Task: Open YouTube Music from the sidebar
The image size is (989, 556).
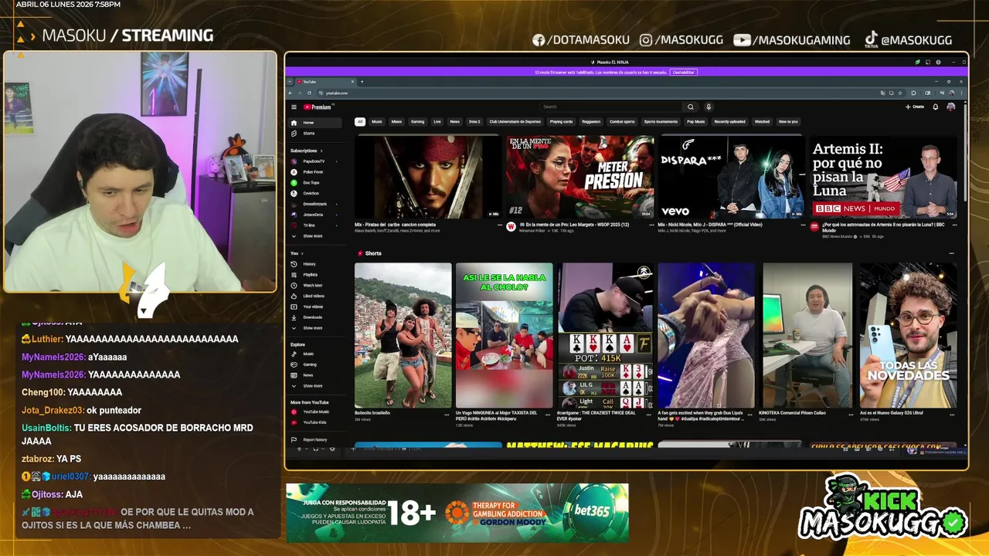Action: tap(315, 412)
